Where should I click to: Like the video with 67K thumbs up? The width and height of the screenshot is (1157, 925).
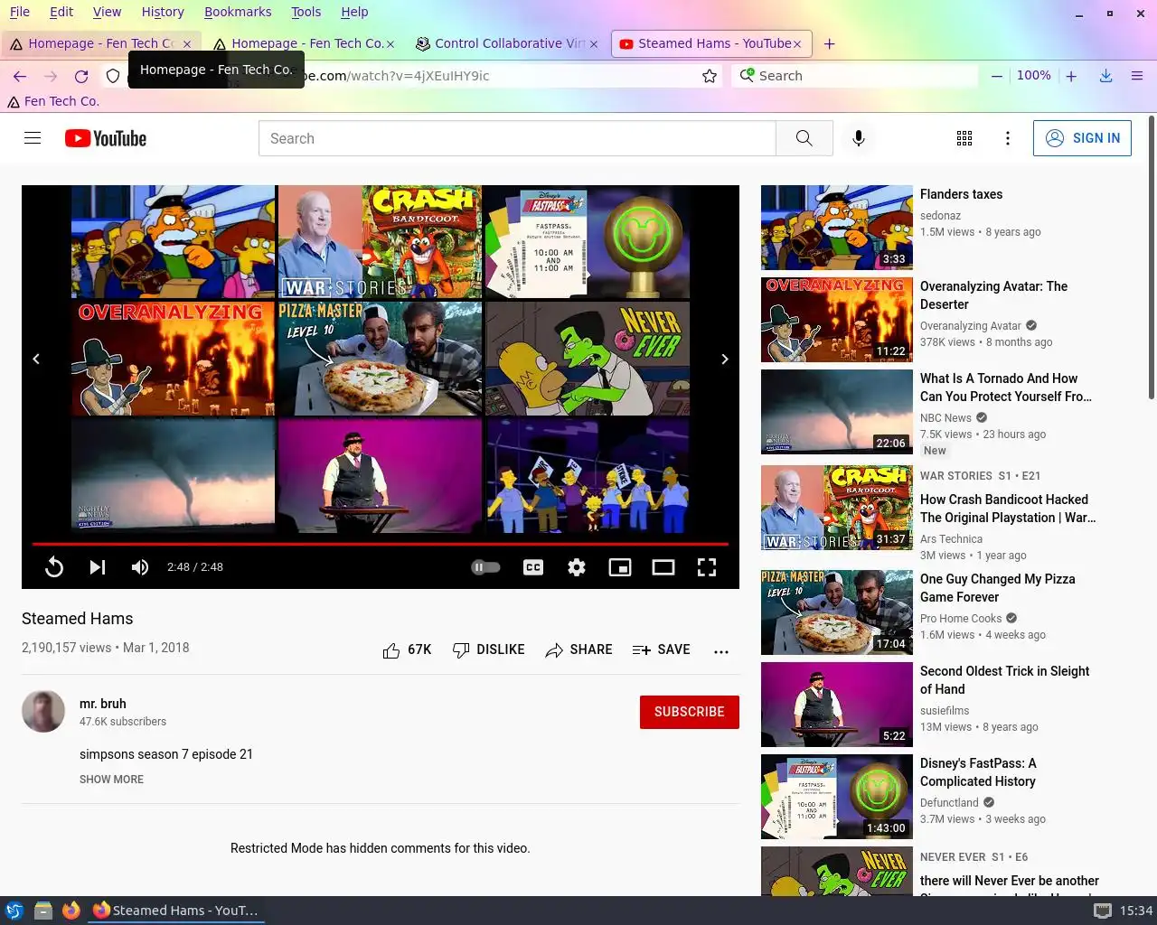(x=407, y=649)
